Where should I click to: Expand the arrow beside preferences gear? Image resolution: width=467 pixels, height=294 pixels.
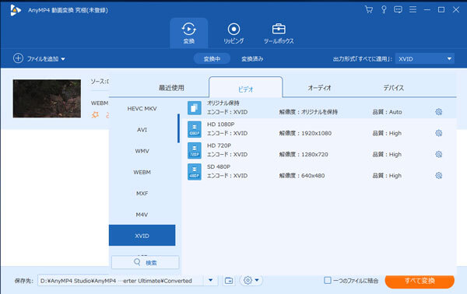click(x=257, y=280)
